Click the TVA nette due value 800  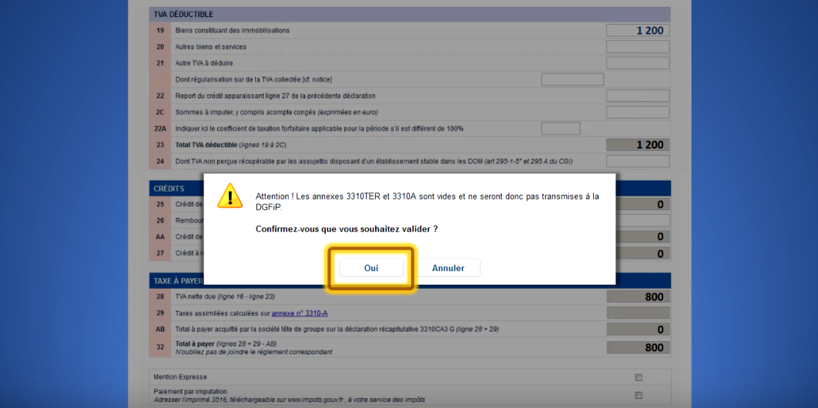click(x=638, y=297)
